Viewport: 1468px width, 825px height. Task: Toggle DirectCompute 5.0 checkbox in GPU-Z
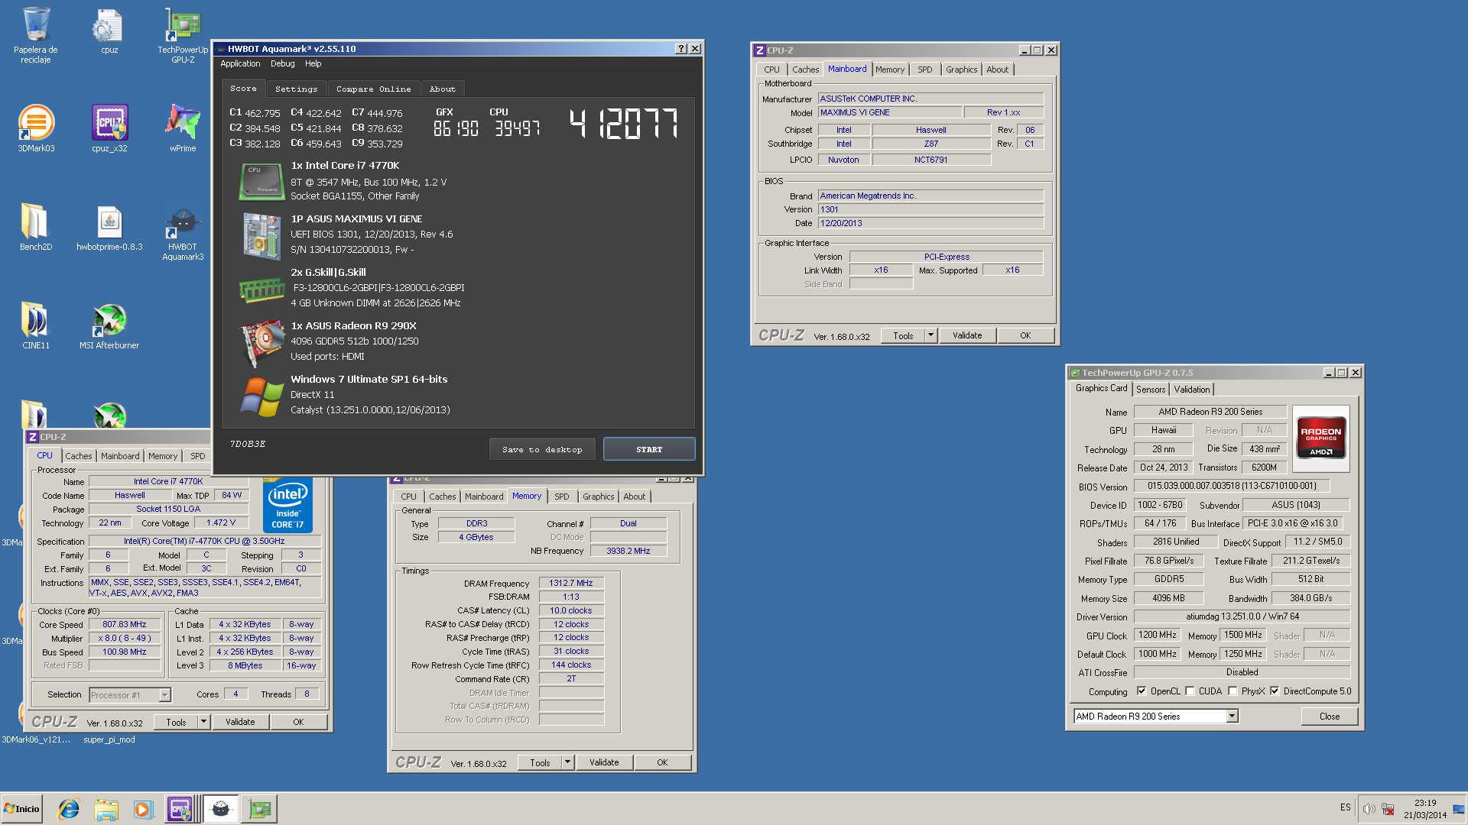coord(1275,691)
